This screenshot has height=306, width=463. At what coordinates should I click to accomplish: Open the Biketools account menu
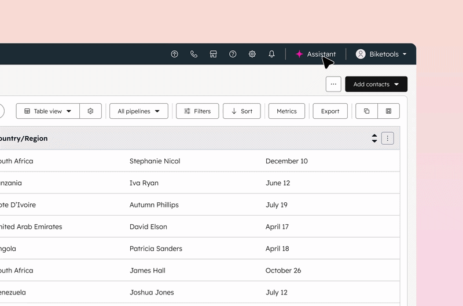[381, 54]
